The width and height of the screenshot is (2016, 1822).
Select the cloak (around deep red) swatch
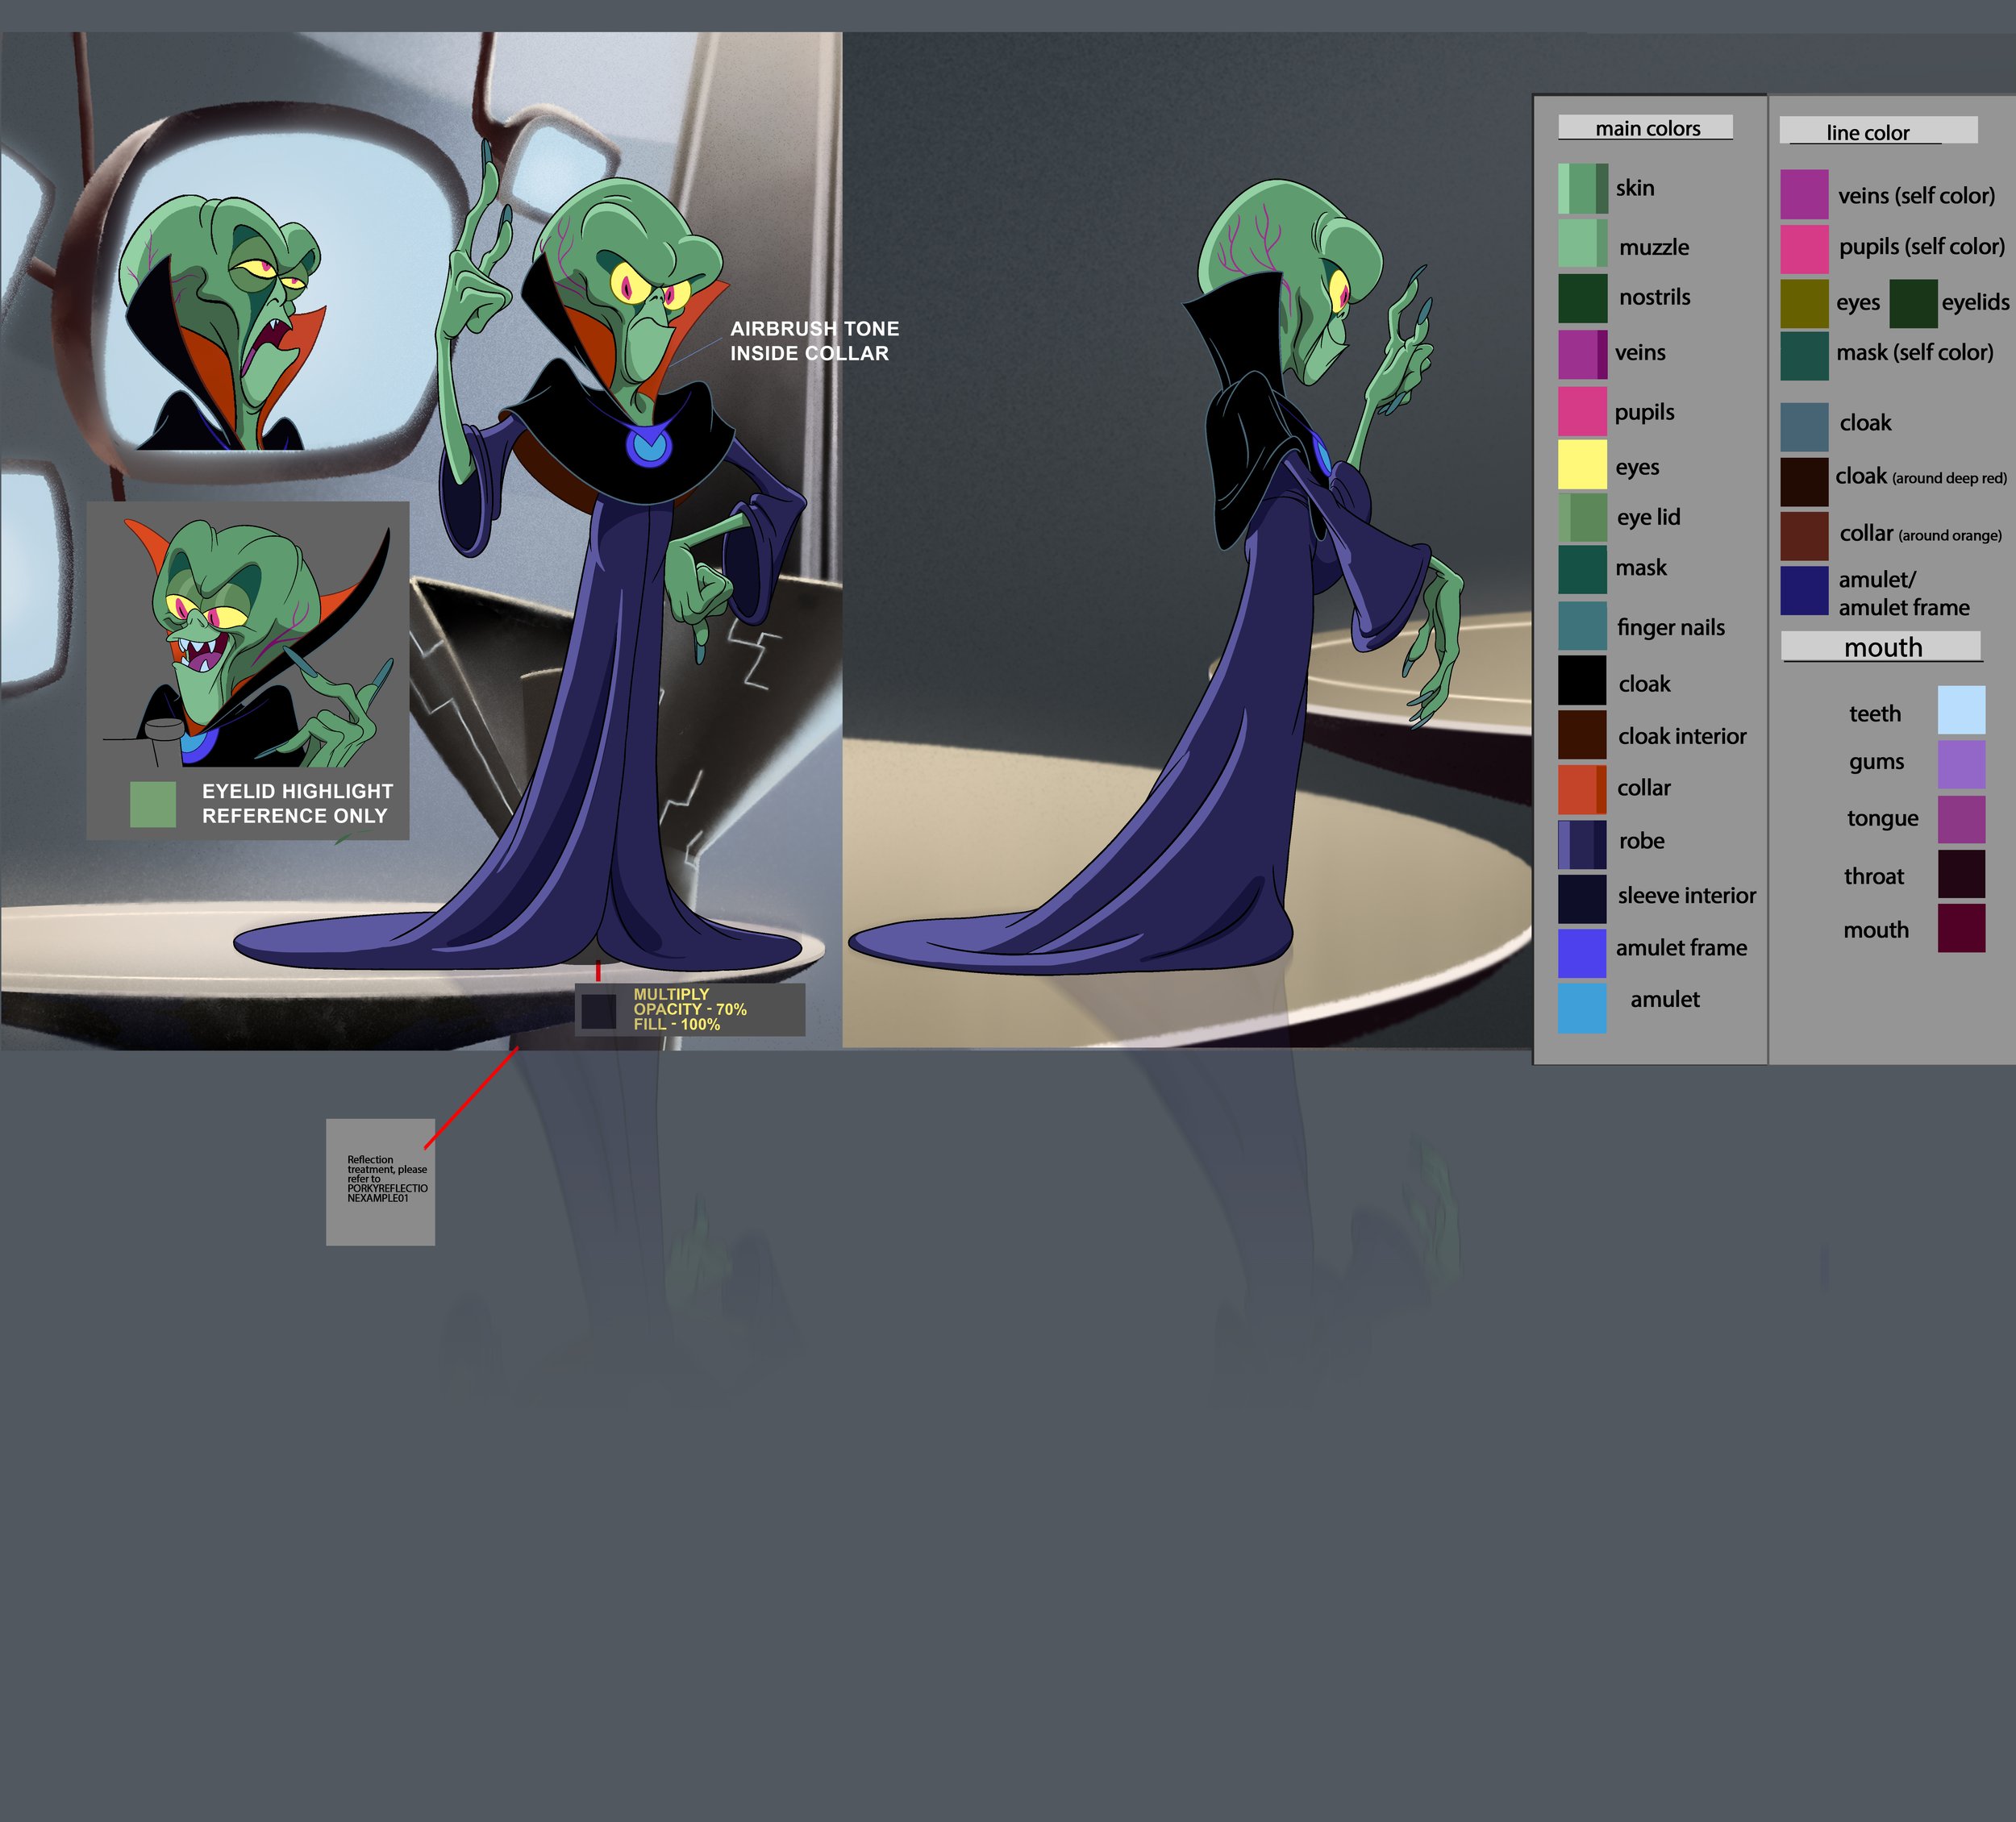point(1804,482)
